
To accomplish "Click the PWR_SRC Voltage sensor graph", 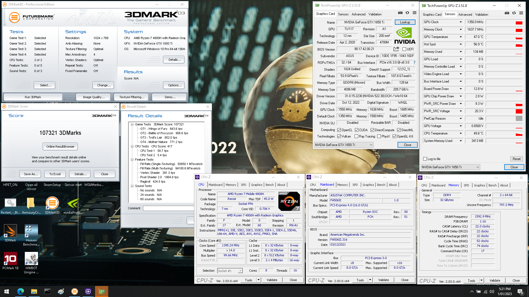I will point(504,111).
